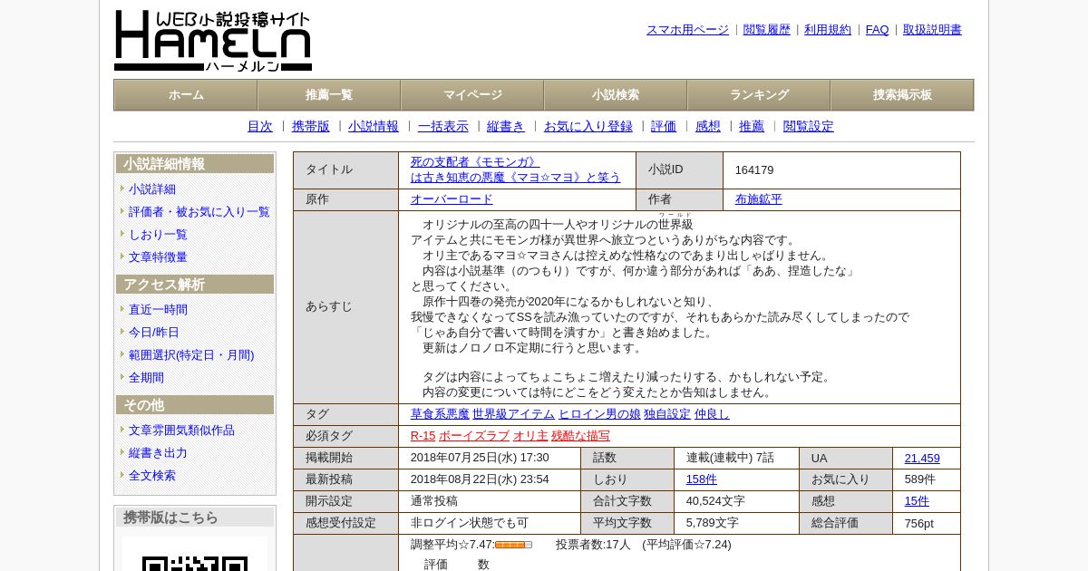
Task: Click the latest post date 2018年08月22日(水) 23:54
Action: point(480,479)
